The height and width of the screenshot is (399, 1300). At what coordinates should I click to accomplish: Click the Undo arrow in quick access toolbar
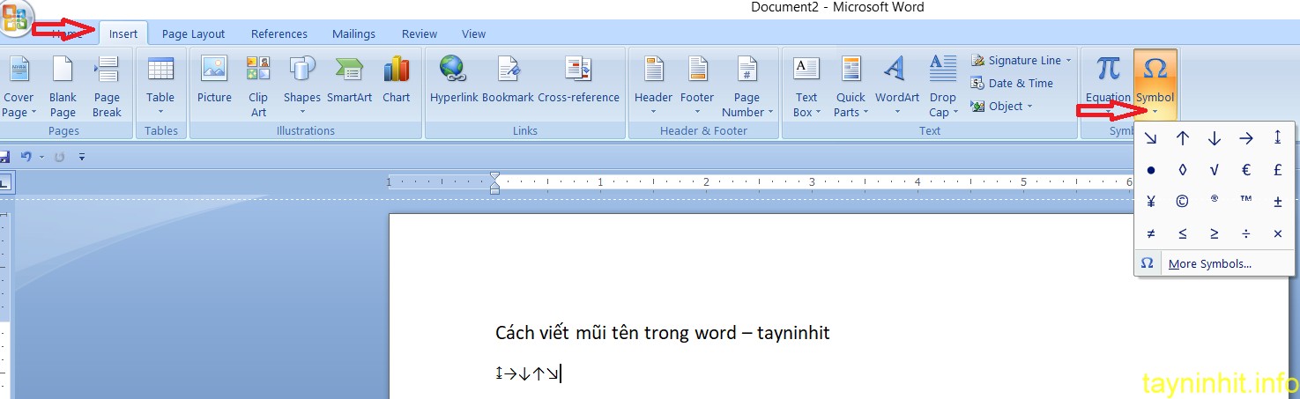pos(26,157)
